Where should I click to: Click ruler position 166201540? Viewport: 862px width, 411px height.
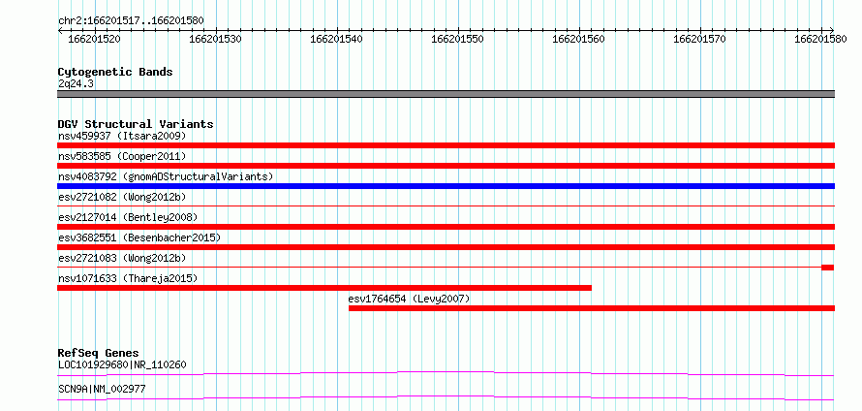pos(336,39)
